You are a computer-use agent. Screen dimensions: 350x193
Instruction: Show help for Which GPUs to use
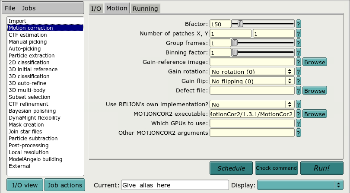[299, 123]
